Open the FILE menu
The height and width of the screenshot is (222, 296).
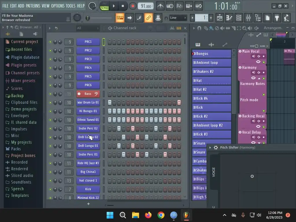tap(5, 6)
